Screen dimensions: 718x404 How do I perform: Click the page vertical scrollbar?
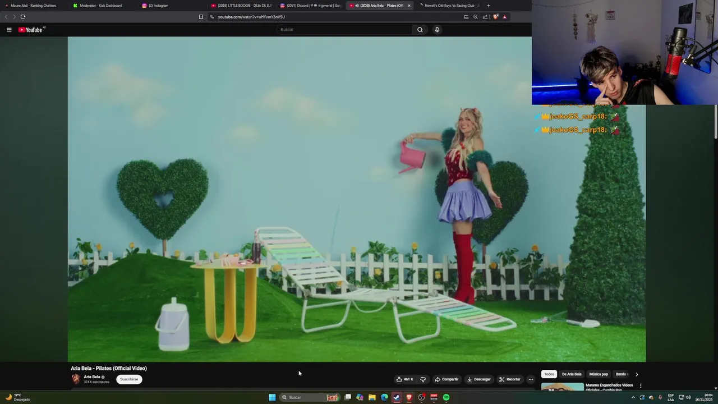(715, 121)
